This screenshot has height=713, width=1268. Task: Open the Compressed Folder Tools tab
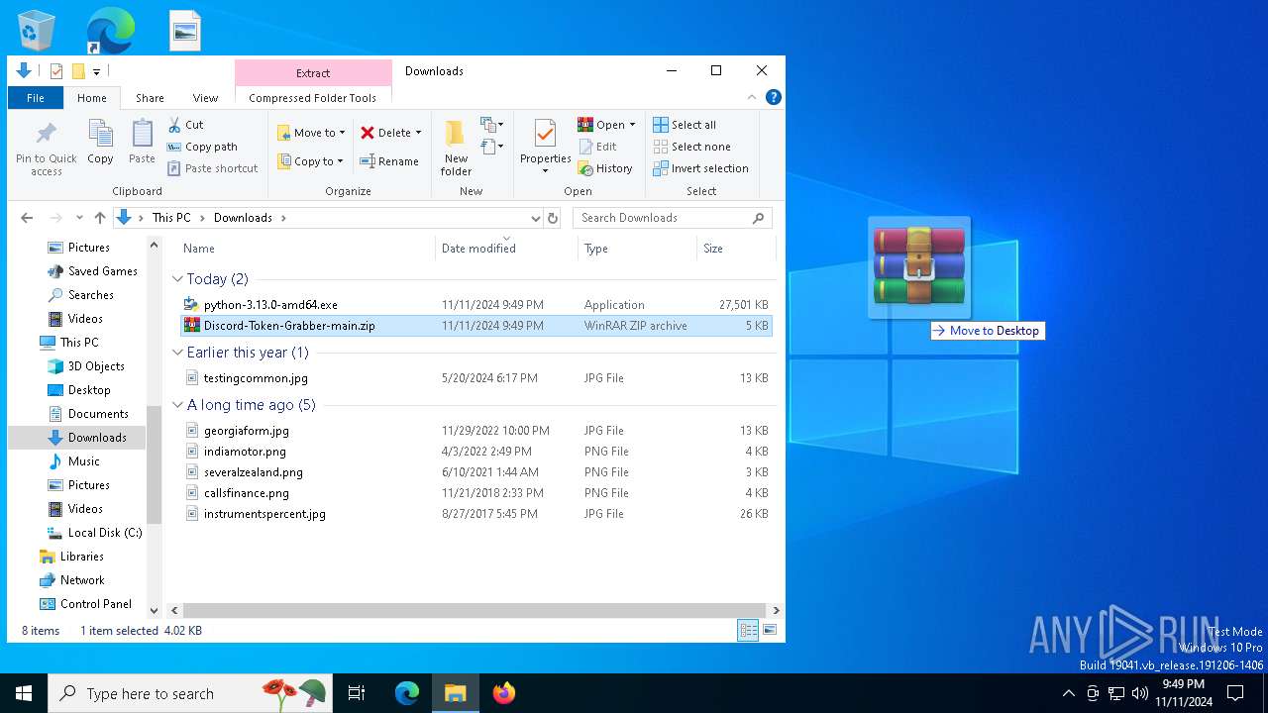point(313,98)
